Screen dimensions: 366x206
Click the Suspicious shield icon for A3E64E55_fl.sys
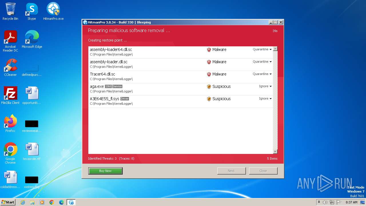coord(209,99)
